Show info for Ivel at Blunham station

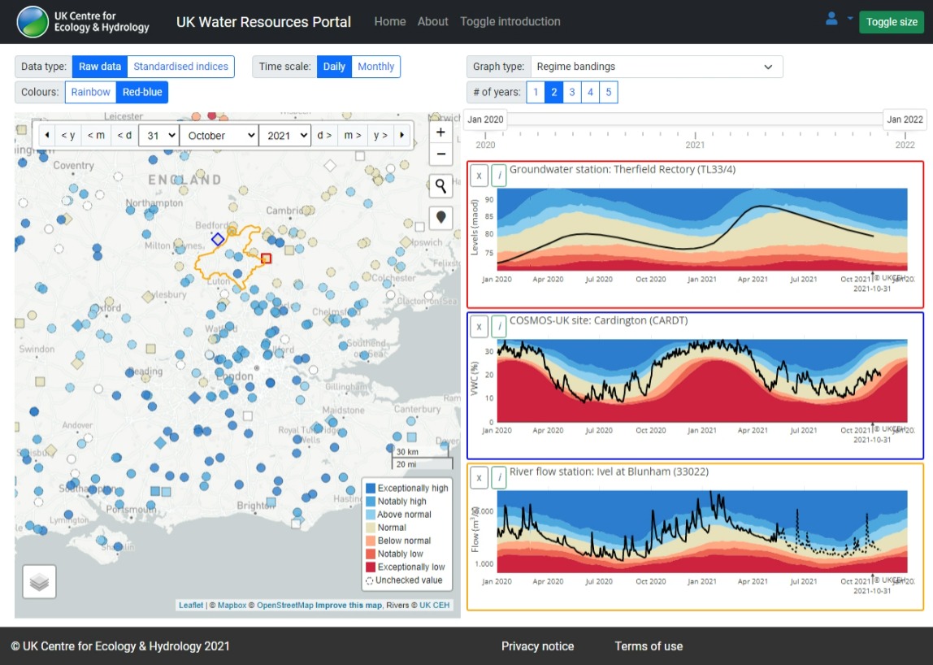pyautogui.click(x=499, y=477)
